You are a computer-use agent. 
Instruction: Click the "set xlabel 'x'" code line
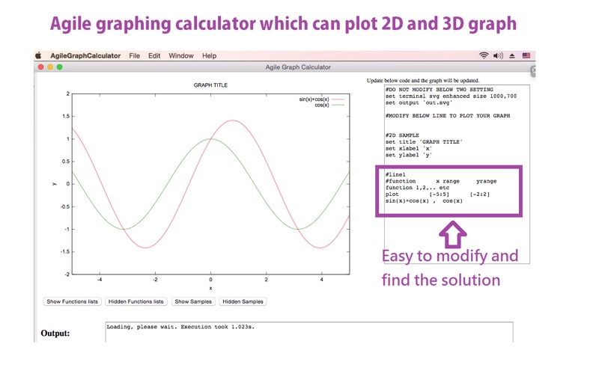pos(408,148)
